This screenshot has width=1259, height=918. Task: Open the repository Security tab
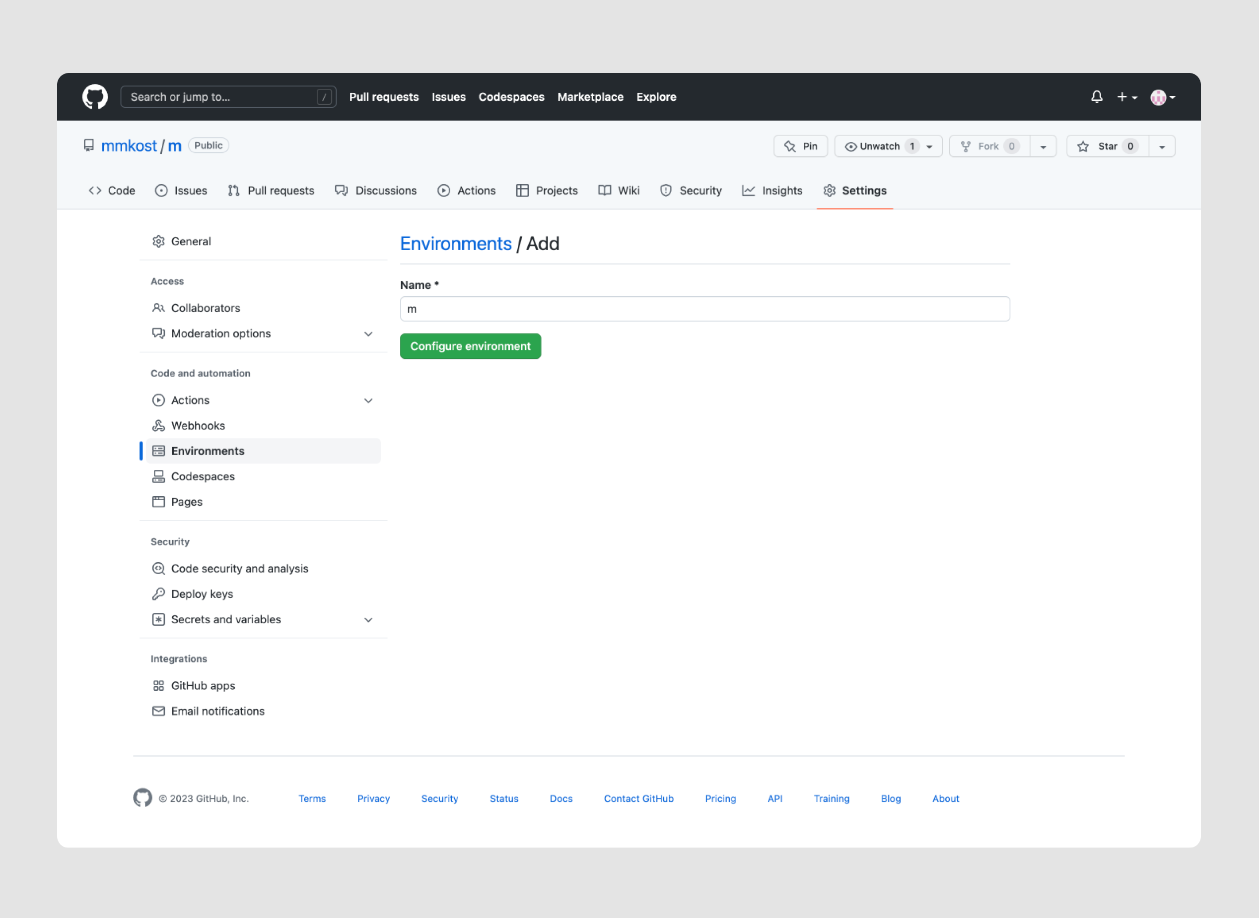click(691, 191)
